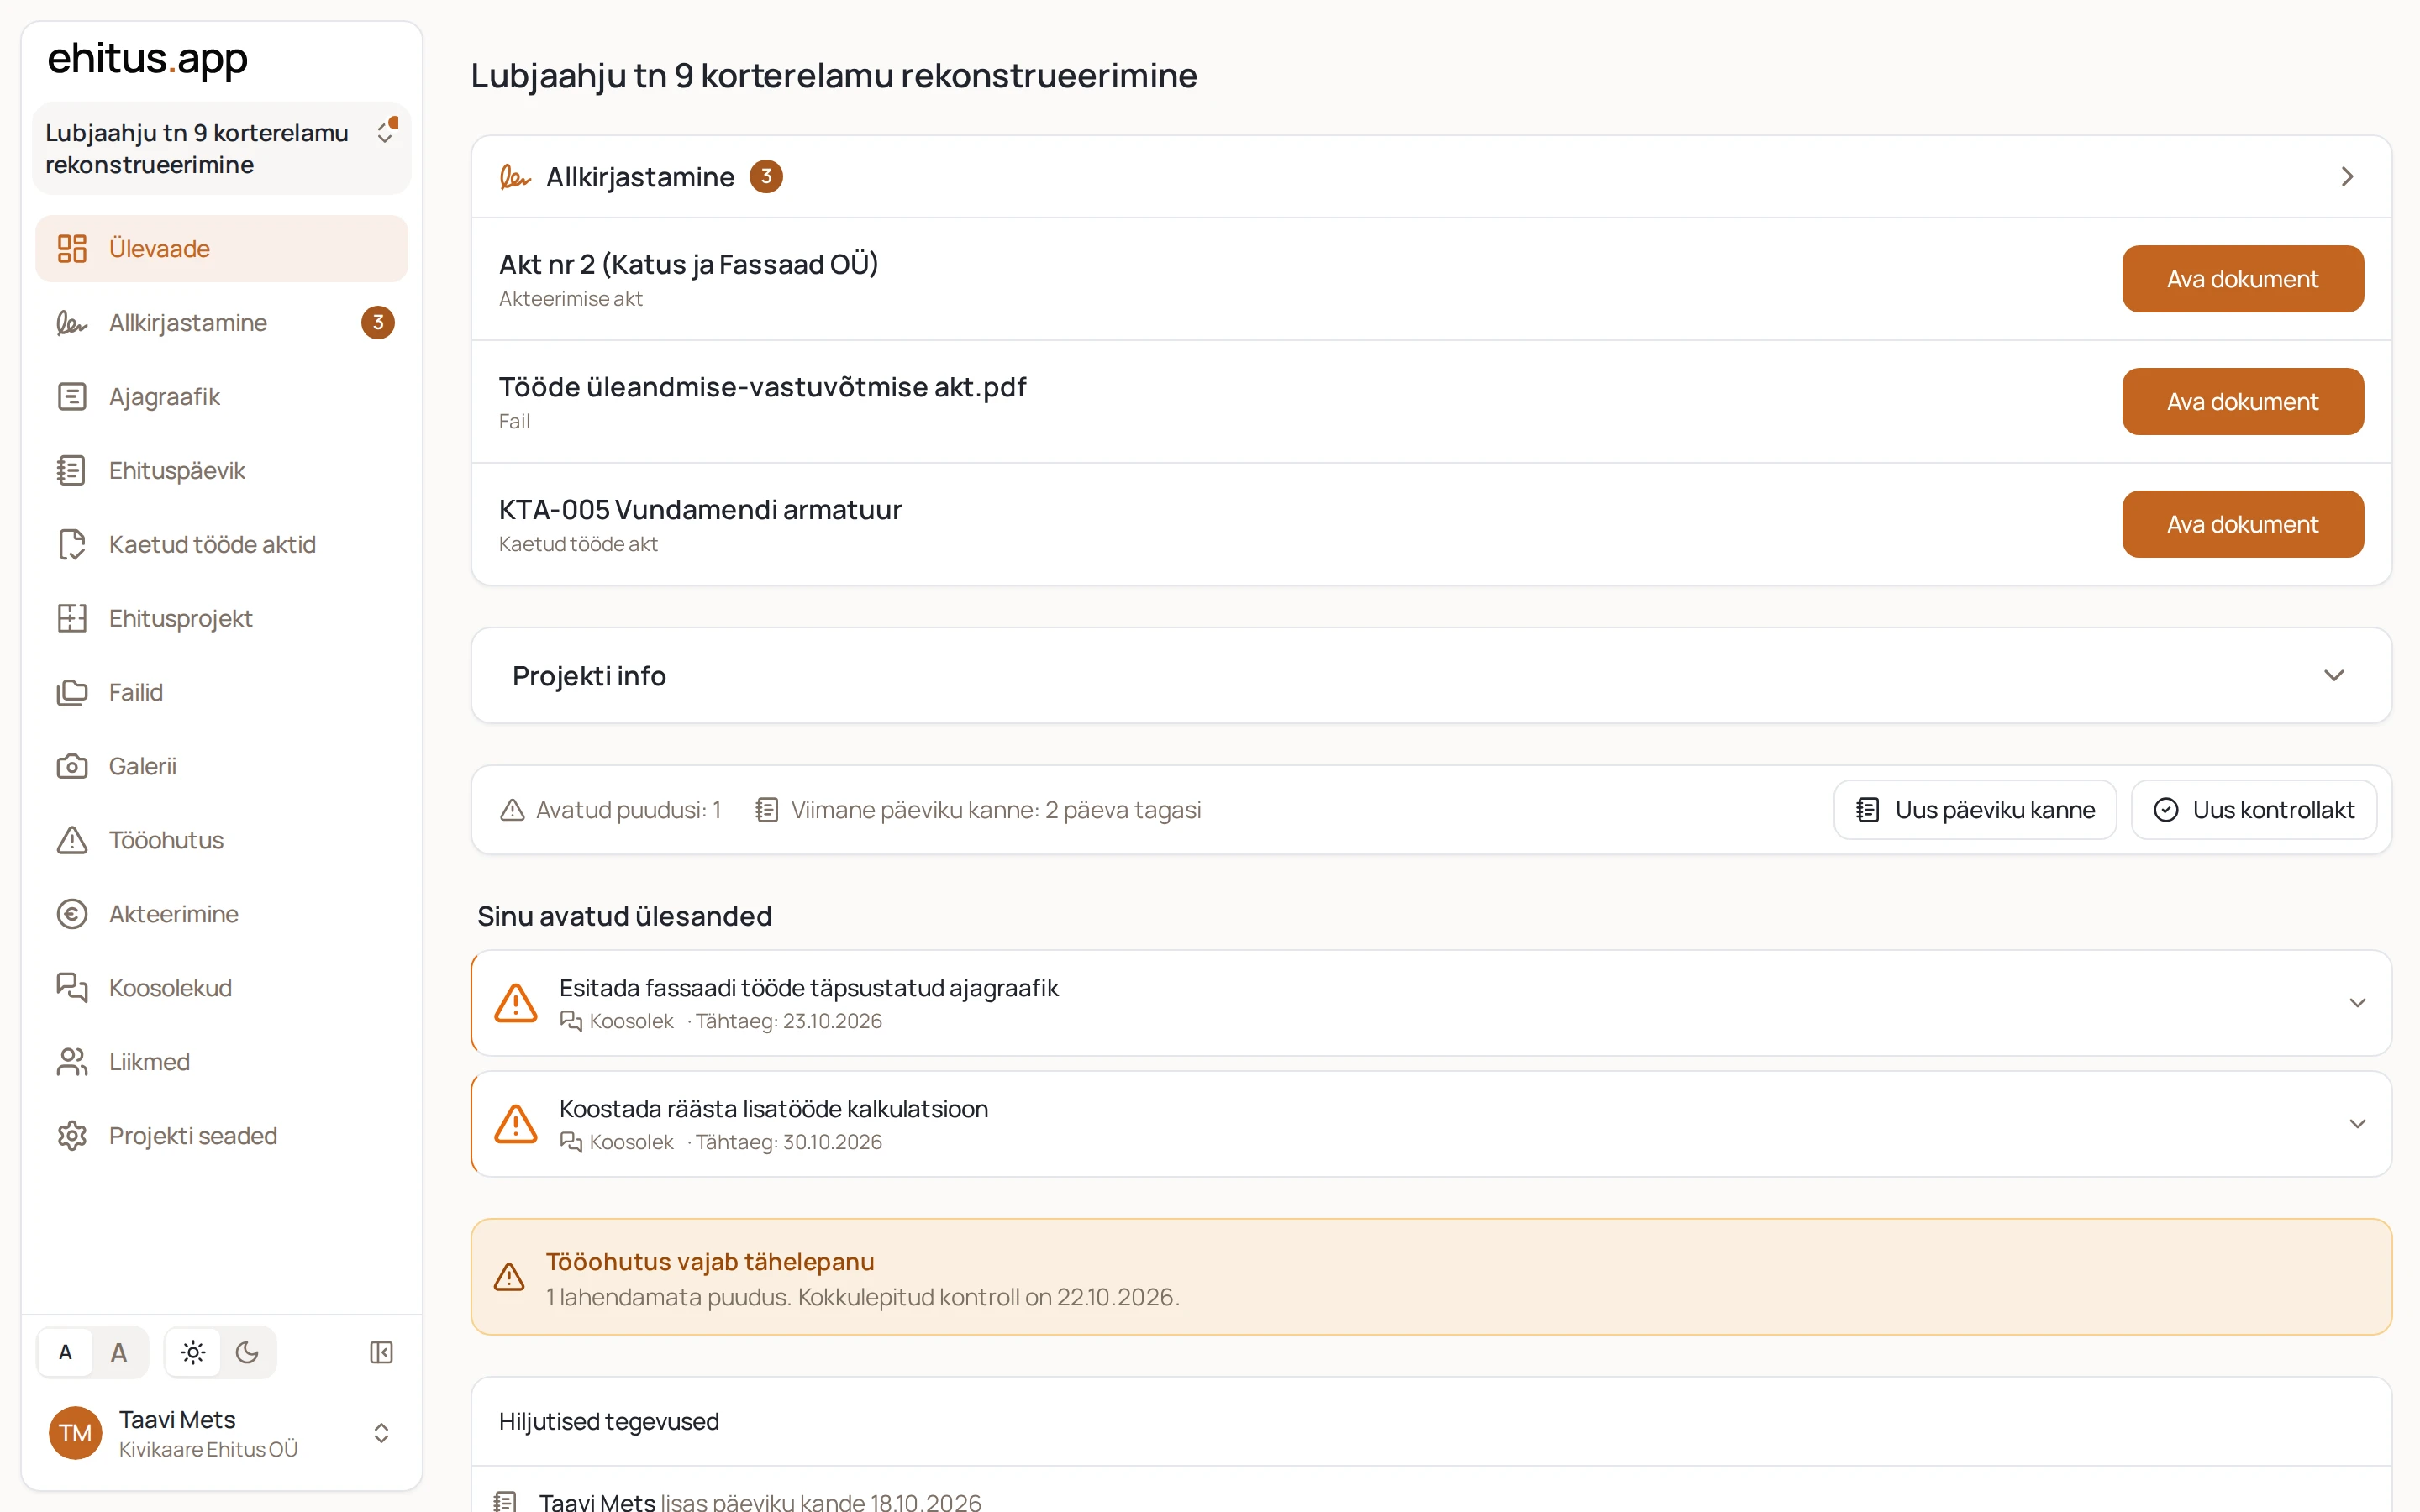Image resolution: width=2420 pixels, height=1512 pixels.
Task: Click the Hiljutised tegevused heading
Action: click(x=609, y=1421)
